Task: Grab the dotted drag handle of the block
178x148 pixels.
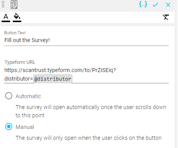Action: 3,4
